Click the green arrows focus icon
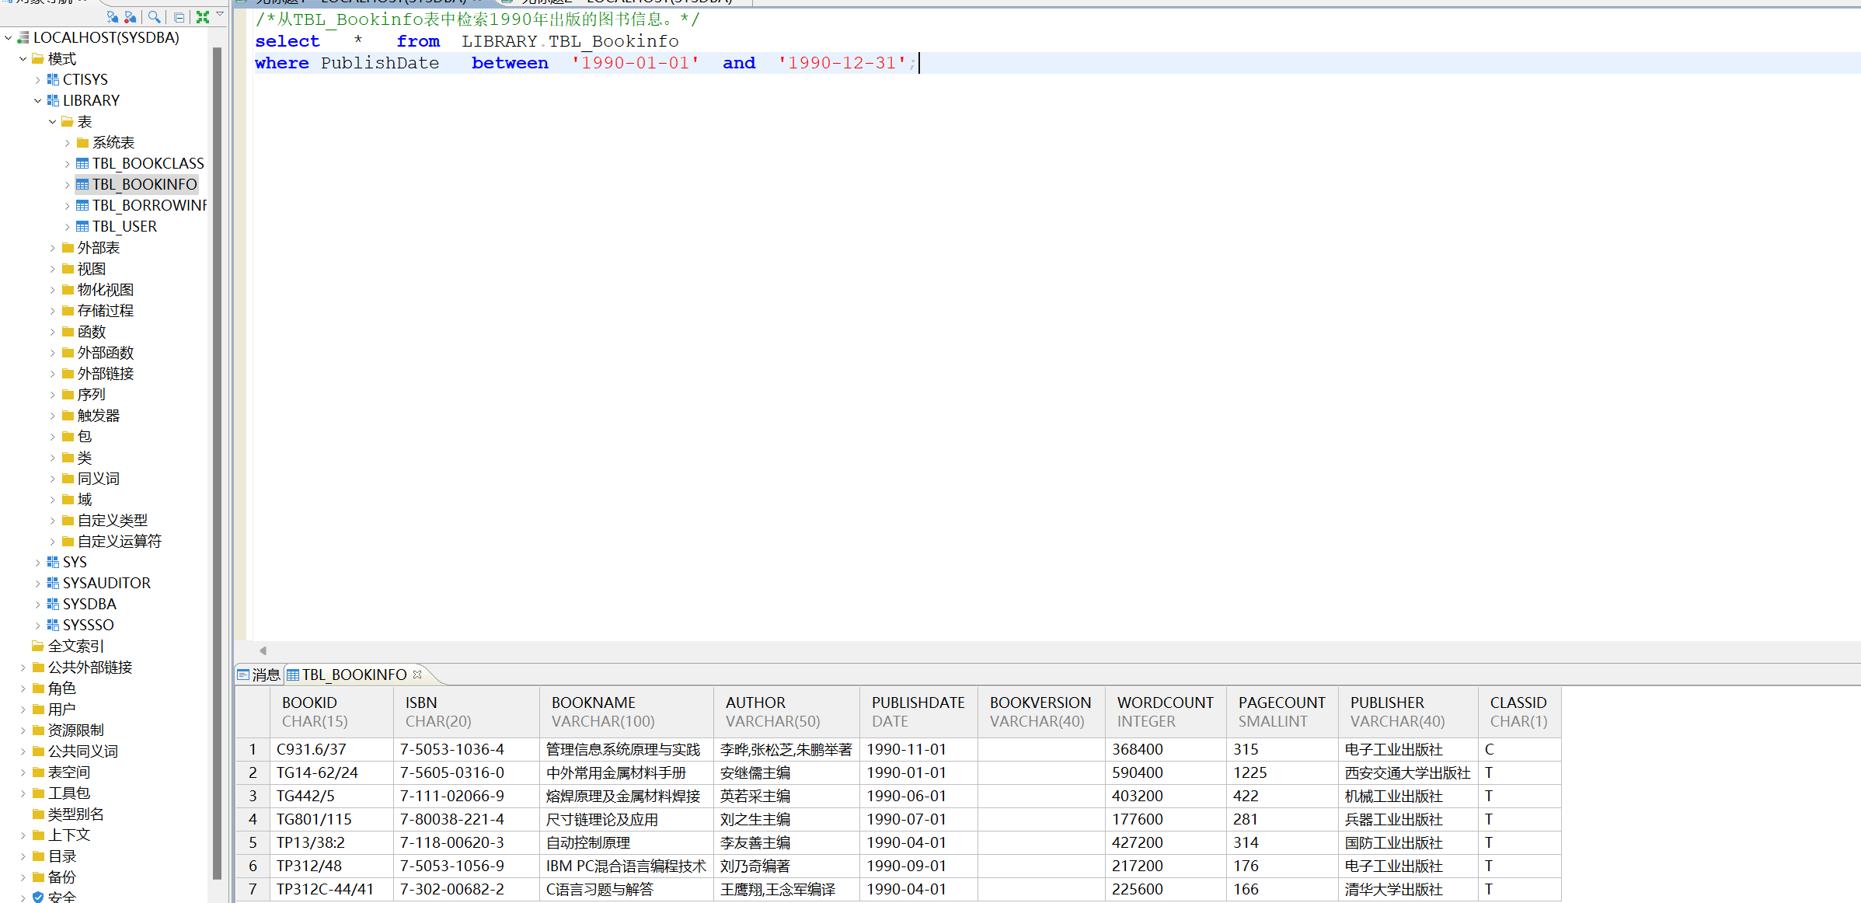Screen dimensions: 1861x903 pyautogui.click(x=203, y=16)
